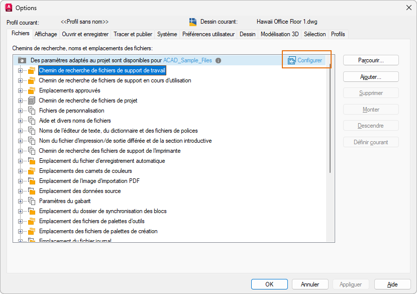417x294 pixels.
Task: Expand Emplacements des carnets de couleurs node
Action: (20, 171)
